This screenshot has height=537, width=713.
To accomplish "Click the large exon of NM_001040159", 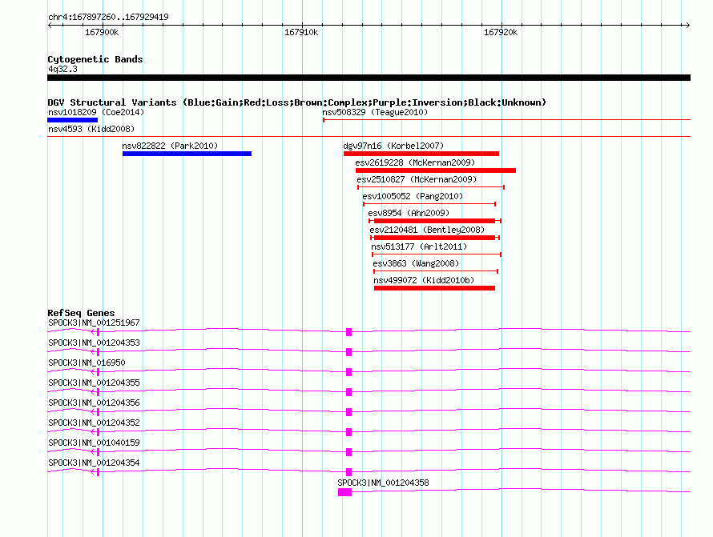I will [348, 452].
